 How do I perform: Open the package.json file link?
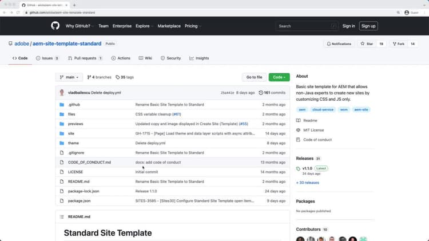click(x=79, y=201)
